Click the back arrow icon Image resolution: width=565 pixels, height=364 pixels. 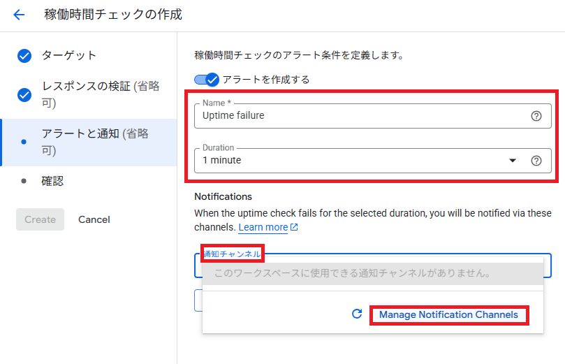point(19,15)
